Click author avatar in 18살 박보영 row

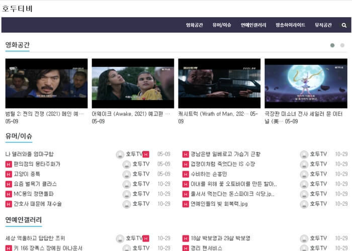tap(304, 238)
